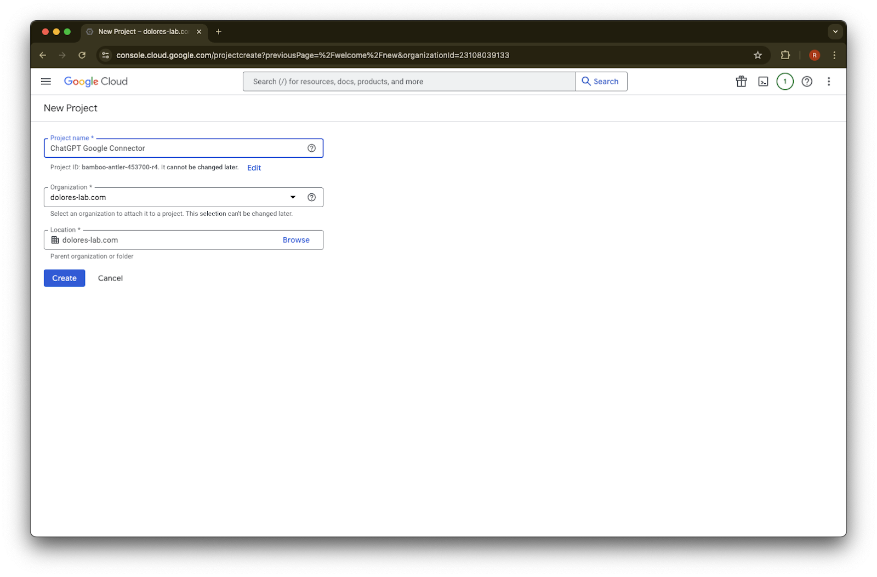This screenshot has width=877, height=577.
Task: Click the Google Cloud logo
Action: (96, 82)
